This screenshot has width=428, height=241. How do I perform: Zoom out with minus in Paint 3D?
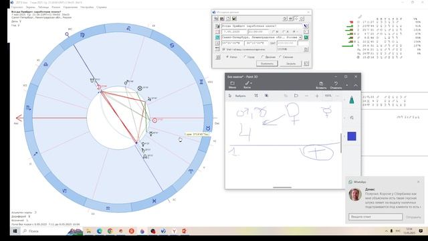click(306, 96)
